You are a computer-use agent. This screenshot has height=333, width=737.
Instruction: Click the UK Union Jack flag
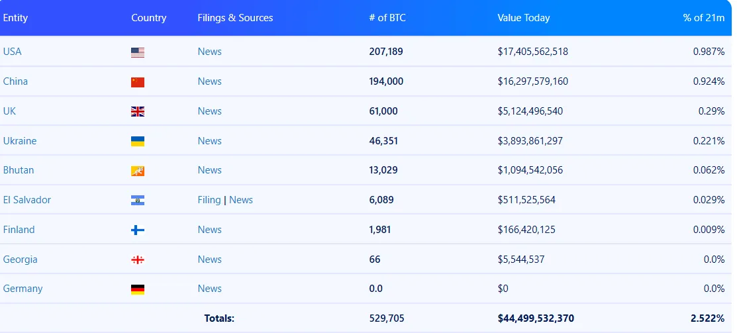(138, 112)
